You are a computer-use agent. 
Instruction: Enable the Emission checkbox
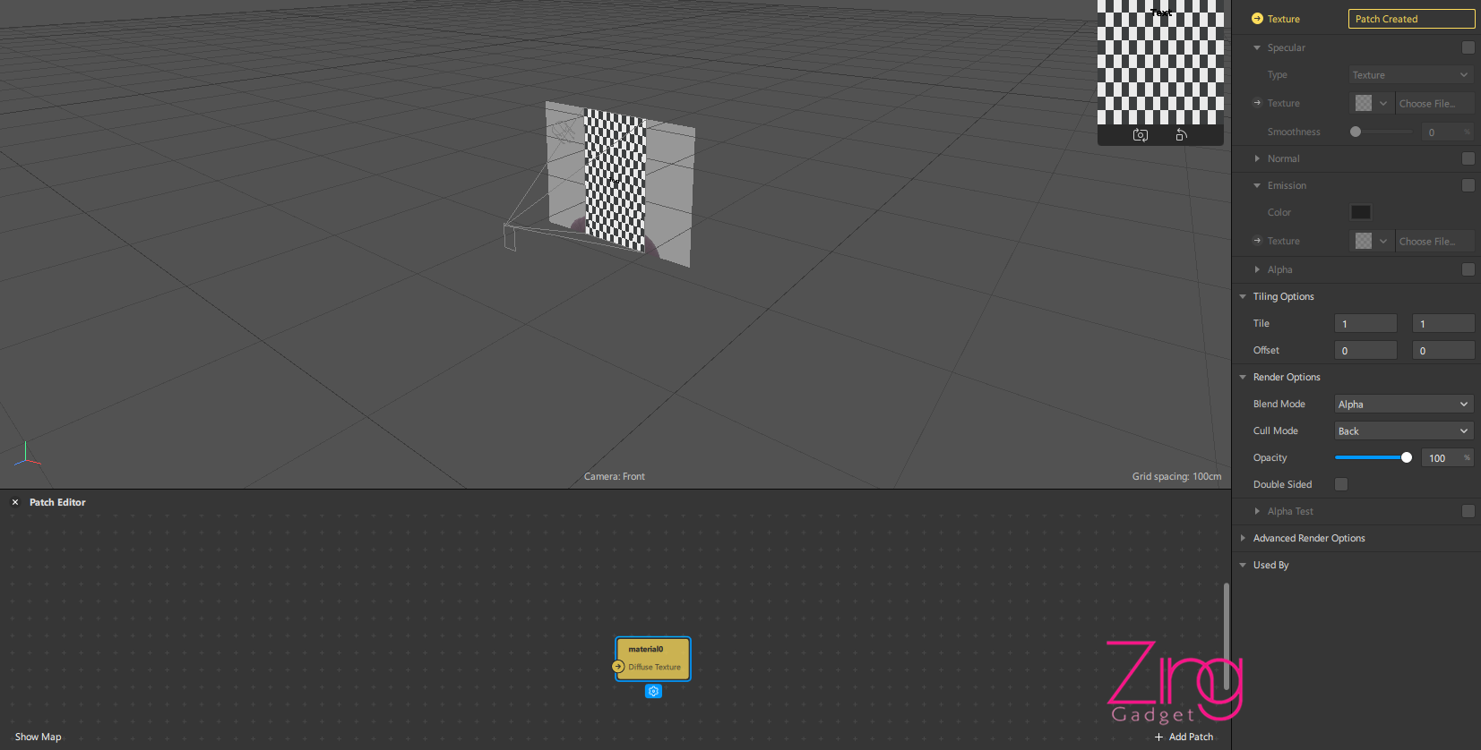[x=1468, y=185]
